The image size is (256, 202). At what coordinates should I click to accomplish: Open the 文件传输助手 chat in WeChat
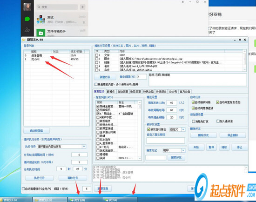[61, 32]
